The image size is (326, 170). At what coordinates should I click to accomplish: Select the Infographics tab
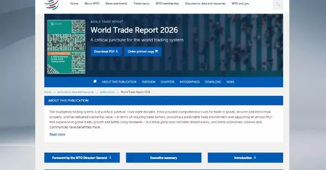click(x=189, y=82)
